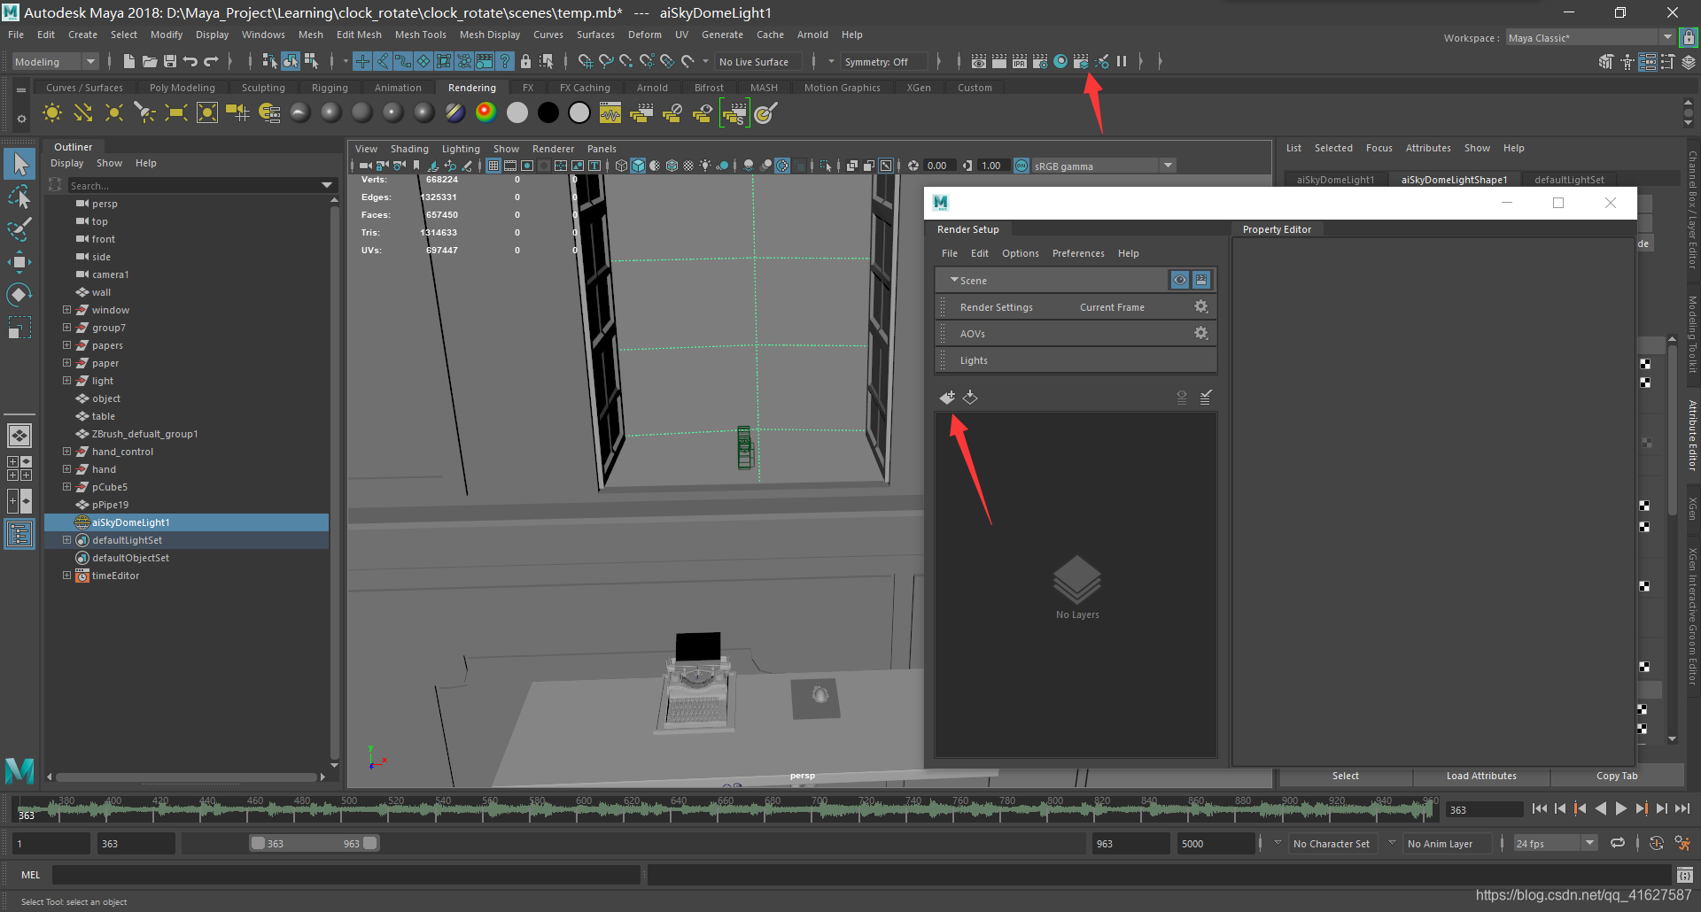Open the 24 fps frame rate dropdown
The height and width of the screenshot is (912, 1701).
pos(1555,843)
